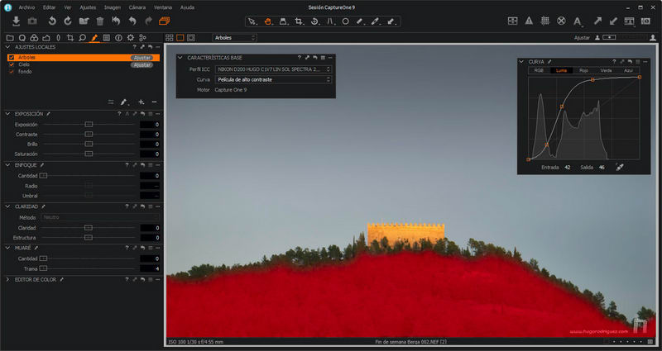The height and width of the screenshot is (351, 662).
Task: Click the Claridad value input field
Action: [x=150, y=228]
